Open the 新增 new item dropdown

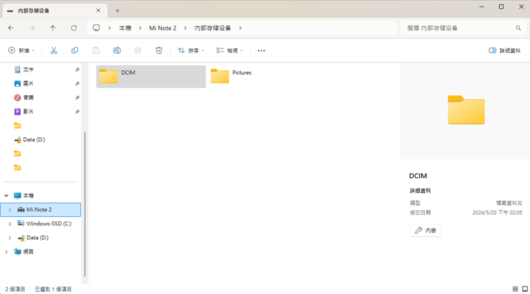[21, 51]
